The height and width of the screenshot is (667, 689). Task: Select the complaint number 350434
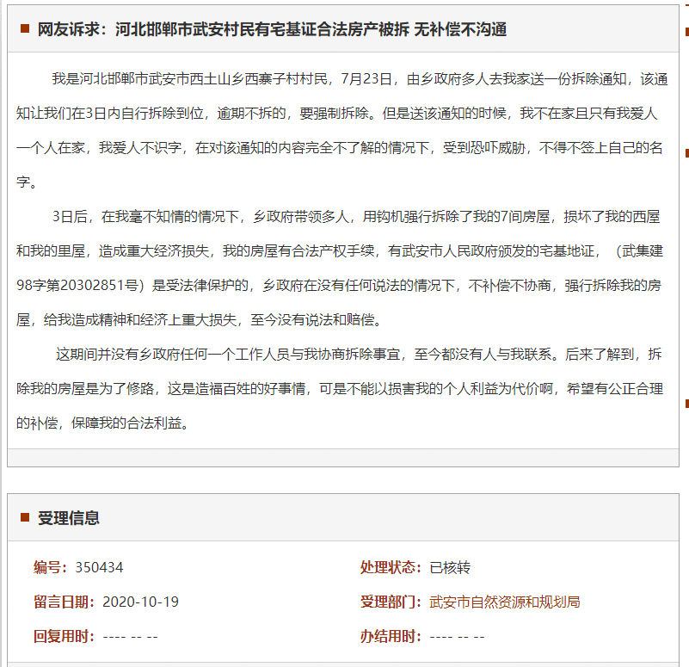[99, 567]
